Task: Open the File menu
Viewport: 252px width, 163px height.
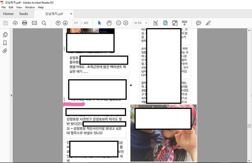Action: [4, 7]
